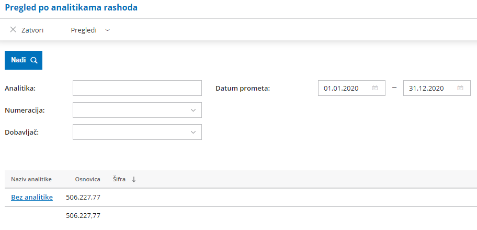Click the magnifier icon on Nađi button
Screen dimensions: 477x230
34,60
